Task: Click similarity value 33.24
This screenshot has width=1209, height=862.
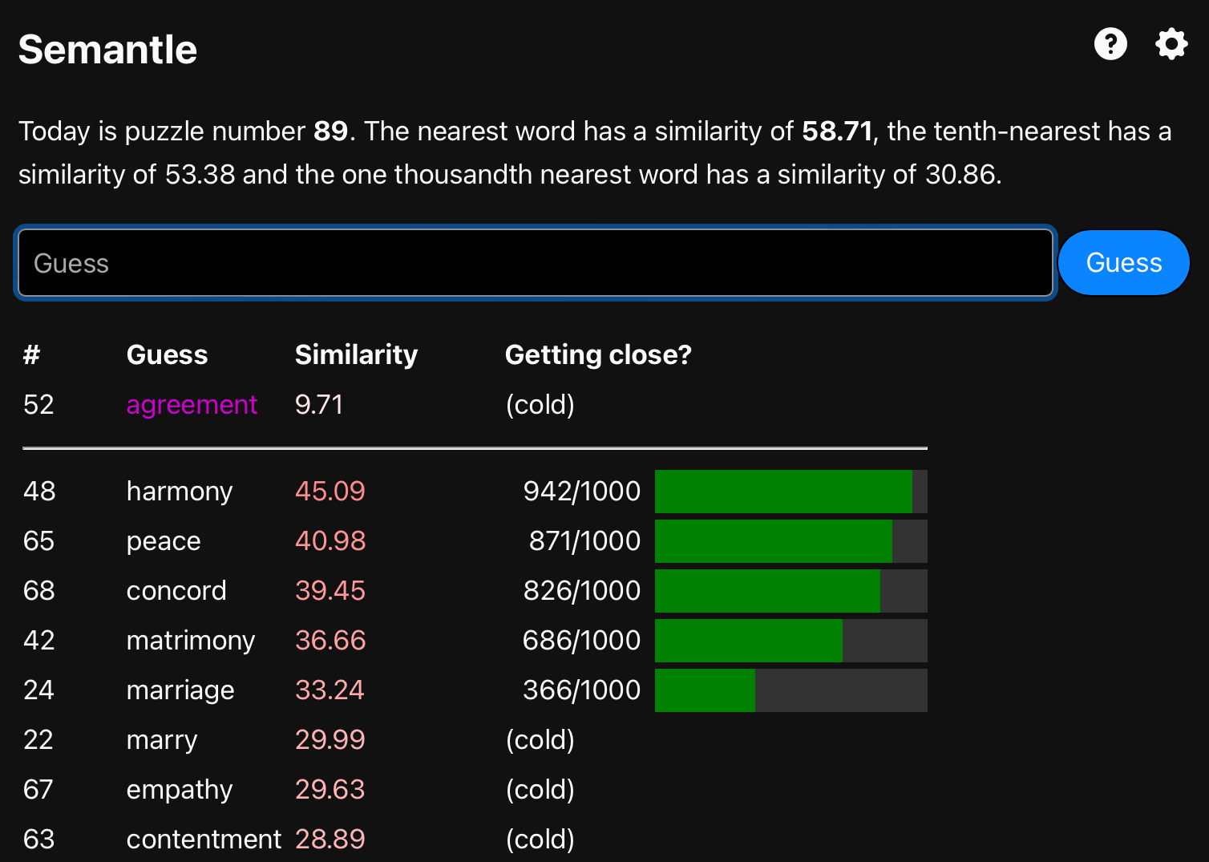Action: pos(330,690)
